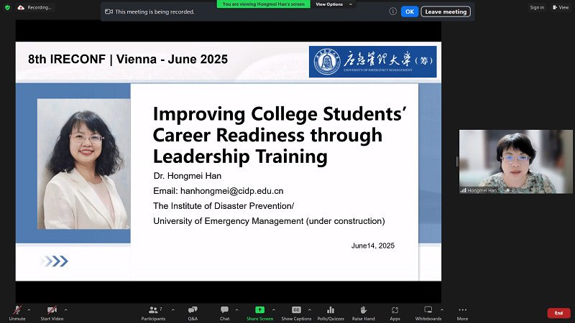Click the green Share Screen icon
Viewport: 575px width, 323px height.
(x=259, y=309)
